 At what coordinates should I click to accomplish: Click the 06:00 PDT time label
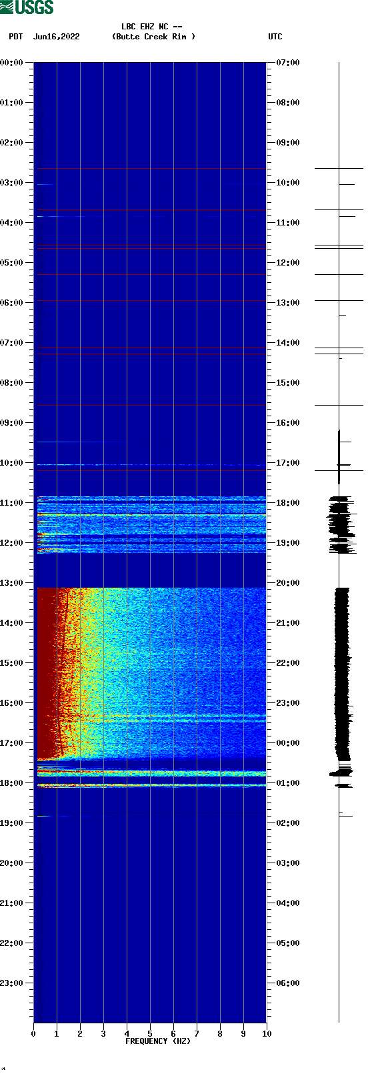click(x=12, y=303)
